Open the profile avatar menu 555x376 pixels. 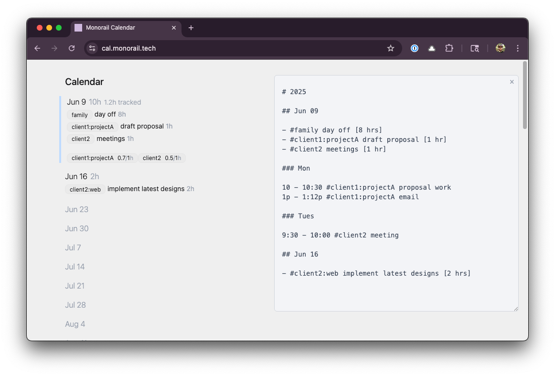[x=500, y=48]
